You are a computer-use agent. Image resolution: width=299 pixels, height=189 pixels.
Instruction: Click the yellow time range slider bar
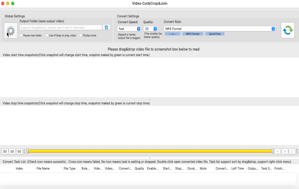coord(149,151)
